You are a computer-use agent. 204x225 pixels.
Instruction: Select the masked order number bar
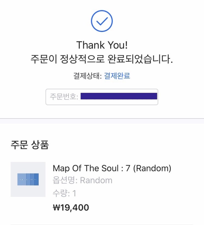[x=119, y=96]
